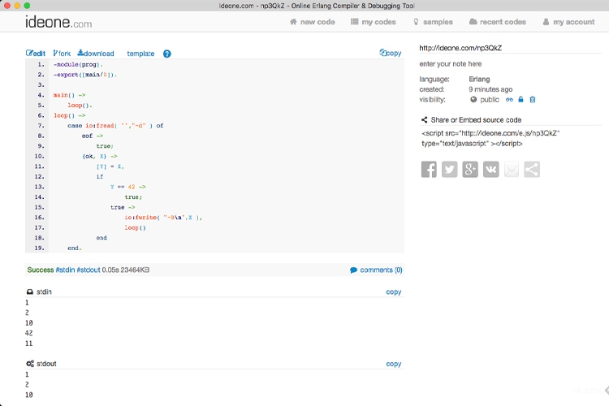This screenshot has height=406, width=609.
Task: Click the Erlang language value
Action: (x=479, y=80)
